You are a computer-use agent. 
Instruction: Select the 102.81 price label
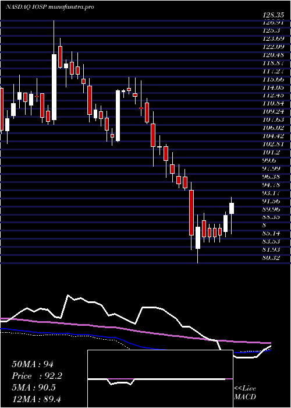275,144
